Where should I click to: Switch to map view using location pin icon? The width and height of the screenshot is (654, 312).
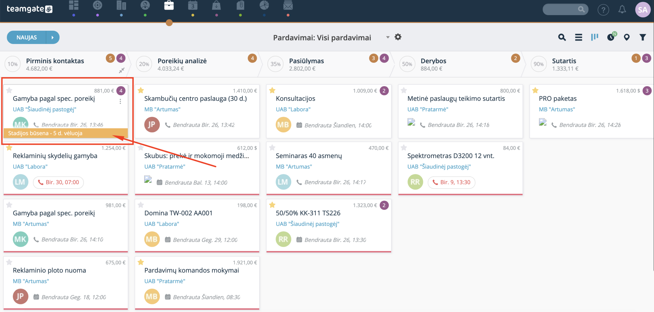tap(626, 37)
